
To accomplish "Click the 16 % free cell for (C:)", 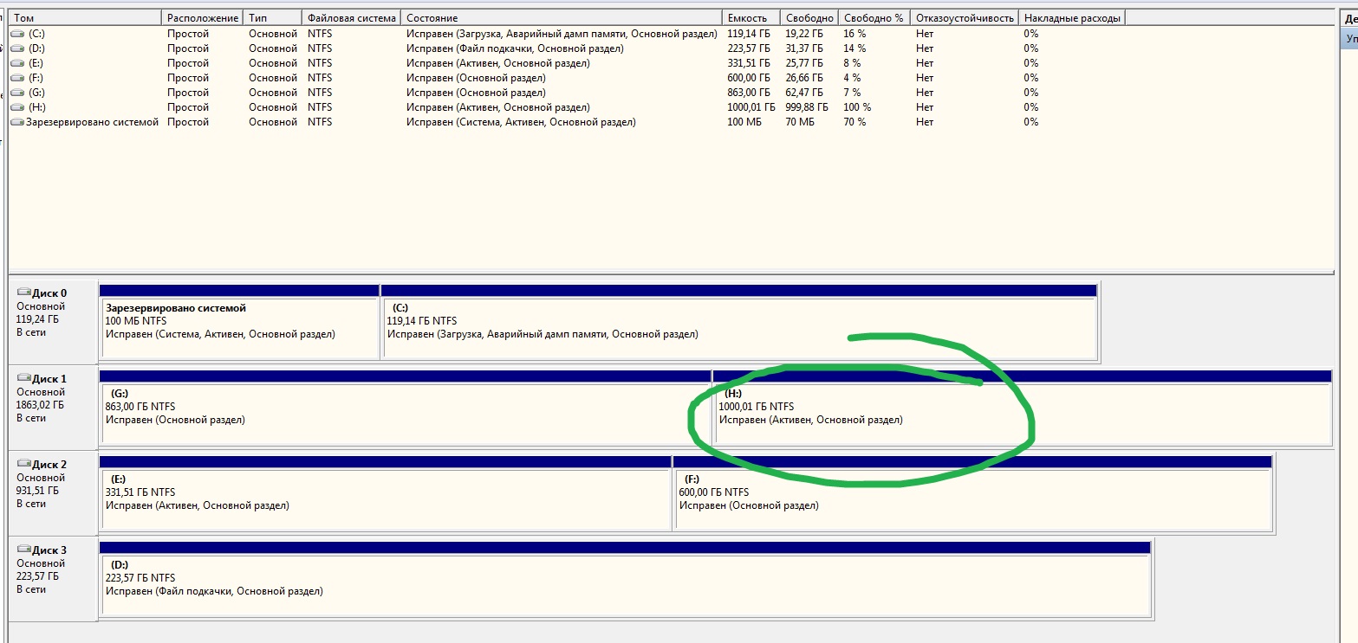I will [854, 34].
